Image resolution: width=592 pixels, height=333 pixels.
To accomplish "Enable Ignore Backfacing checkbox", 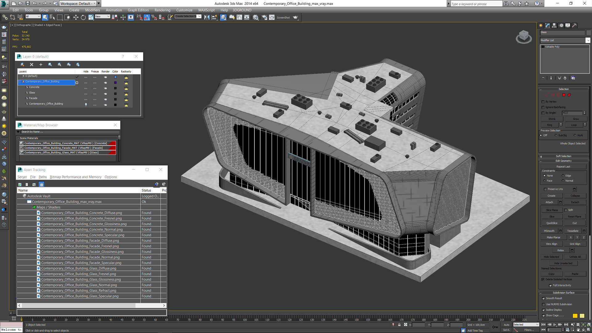I will coord(543,107).
